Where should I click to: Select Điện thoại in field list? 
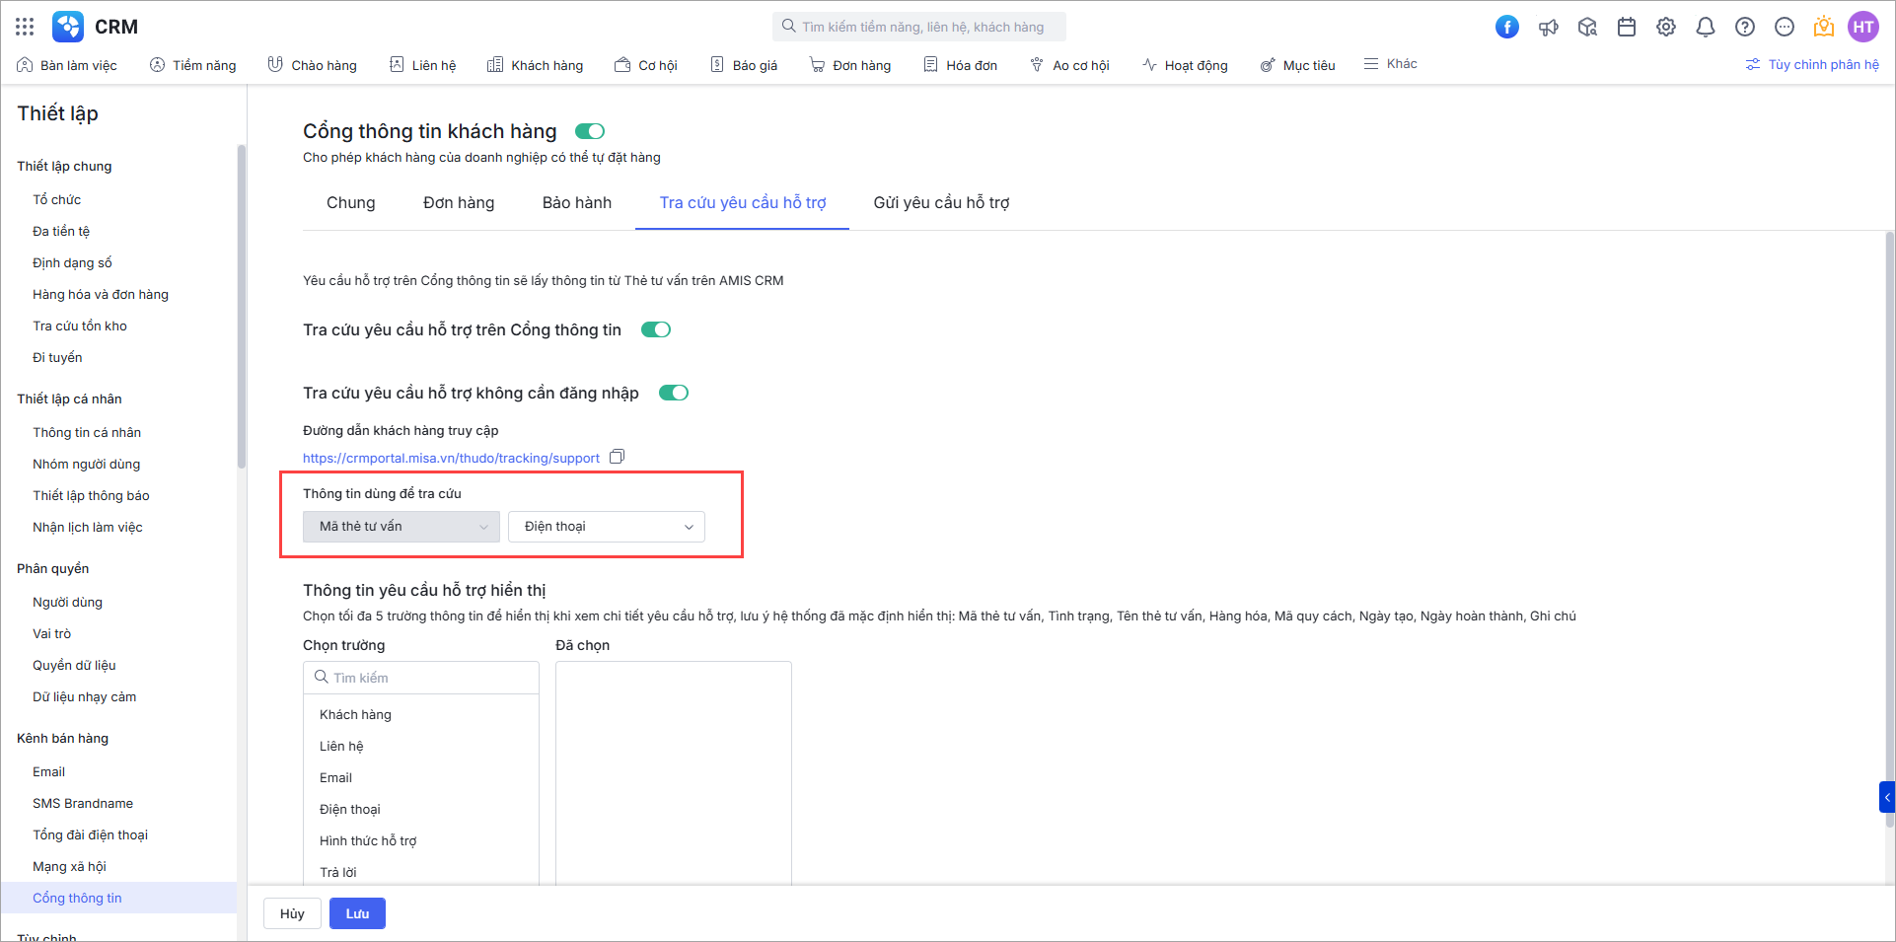click(421, 809)
